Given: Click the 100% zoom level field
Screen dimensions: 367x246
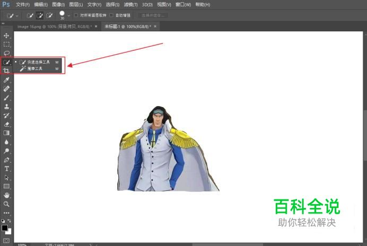Looking at the screenshot, I should point(22,245).
